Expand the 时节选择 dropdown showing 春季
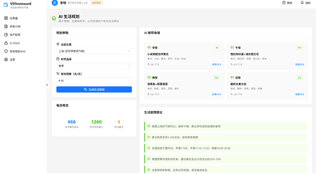Viewport: 316px width, 174px height. (94, 66)
